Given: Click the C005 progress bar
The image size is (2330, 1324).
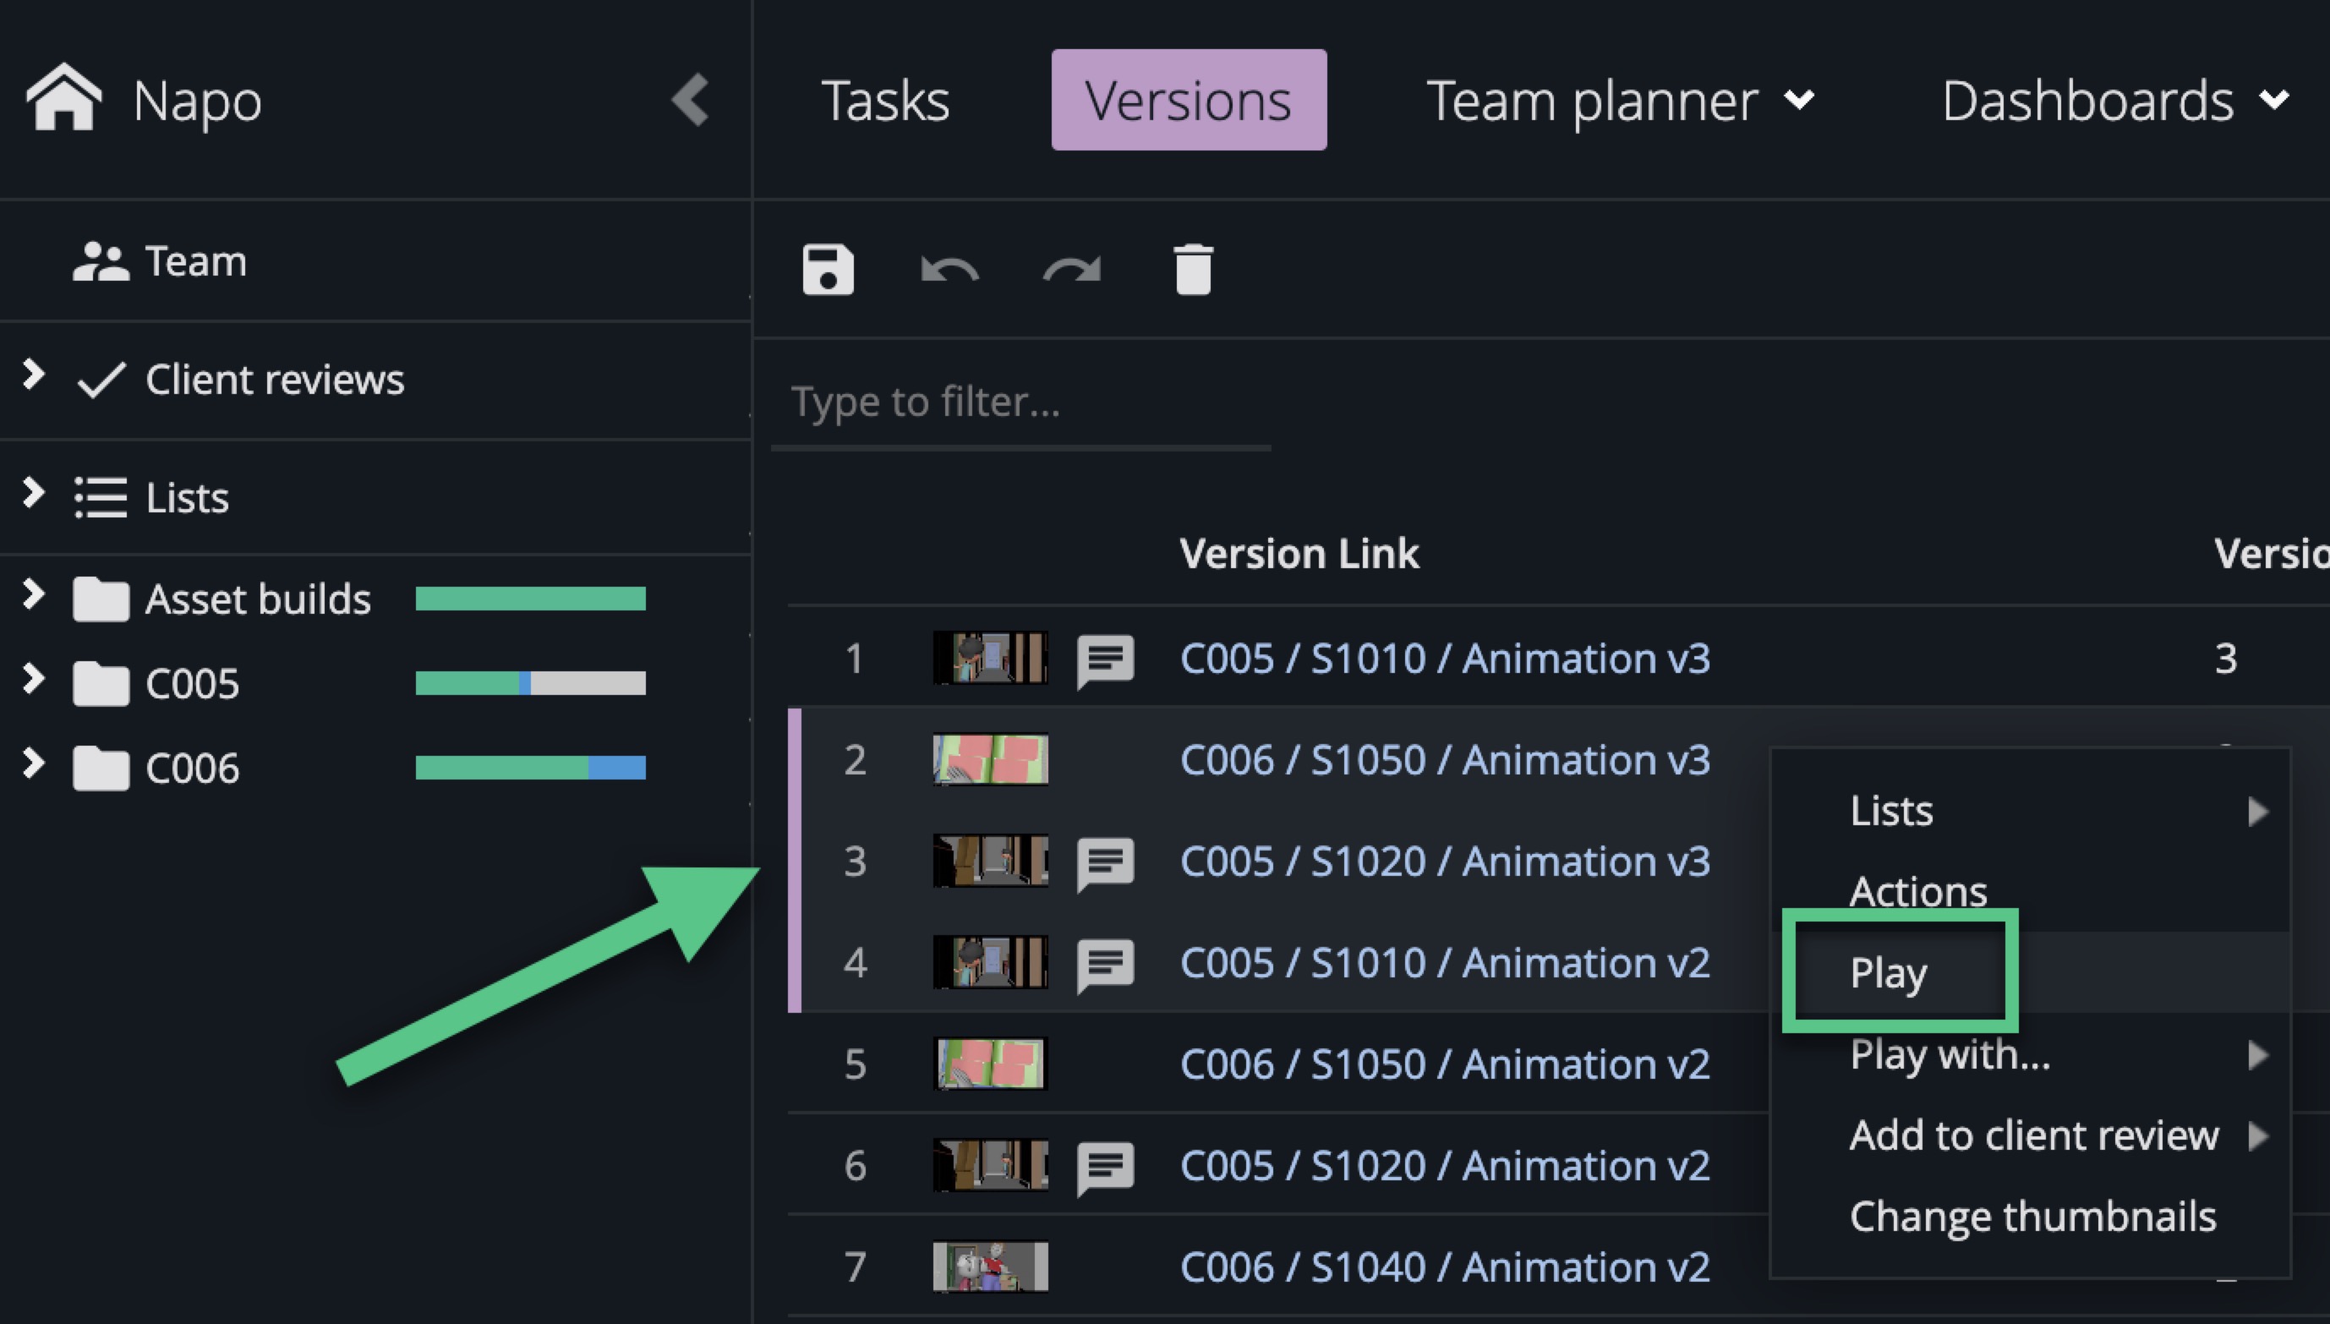Looking at the screenshot, I should [530, 683].
